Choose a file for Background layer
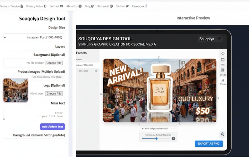 tap(54, 63)
